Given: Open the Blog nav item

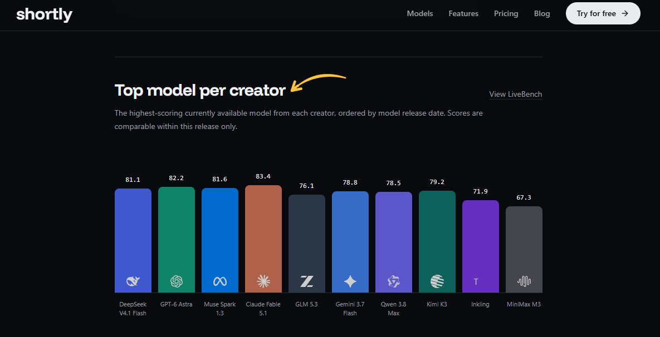Looking at the screenshot, I should (x=542, y=13).
